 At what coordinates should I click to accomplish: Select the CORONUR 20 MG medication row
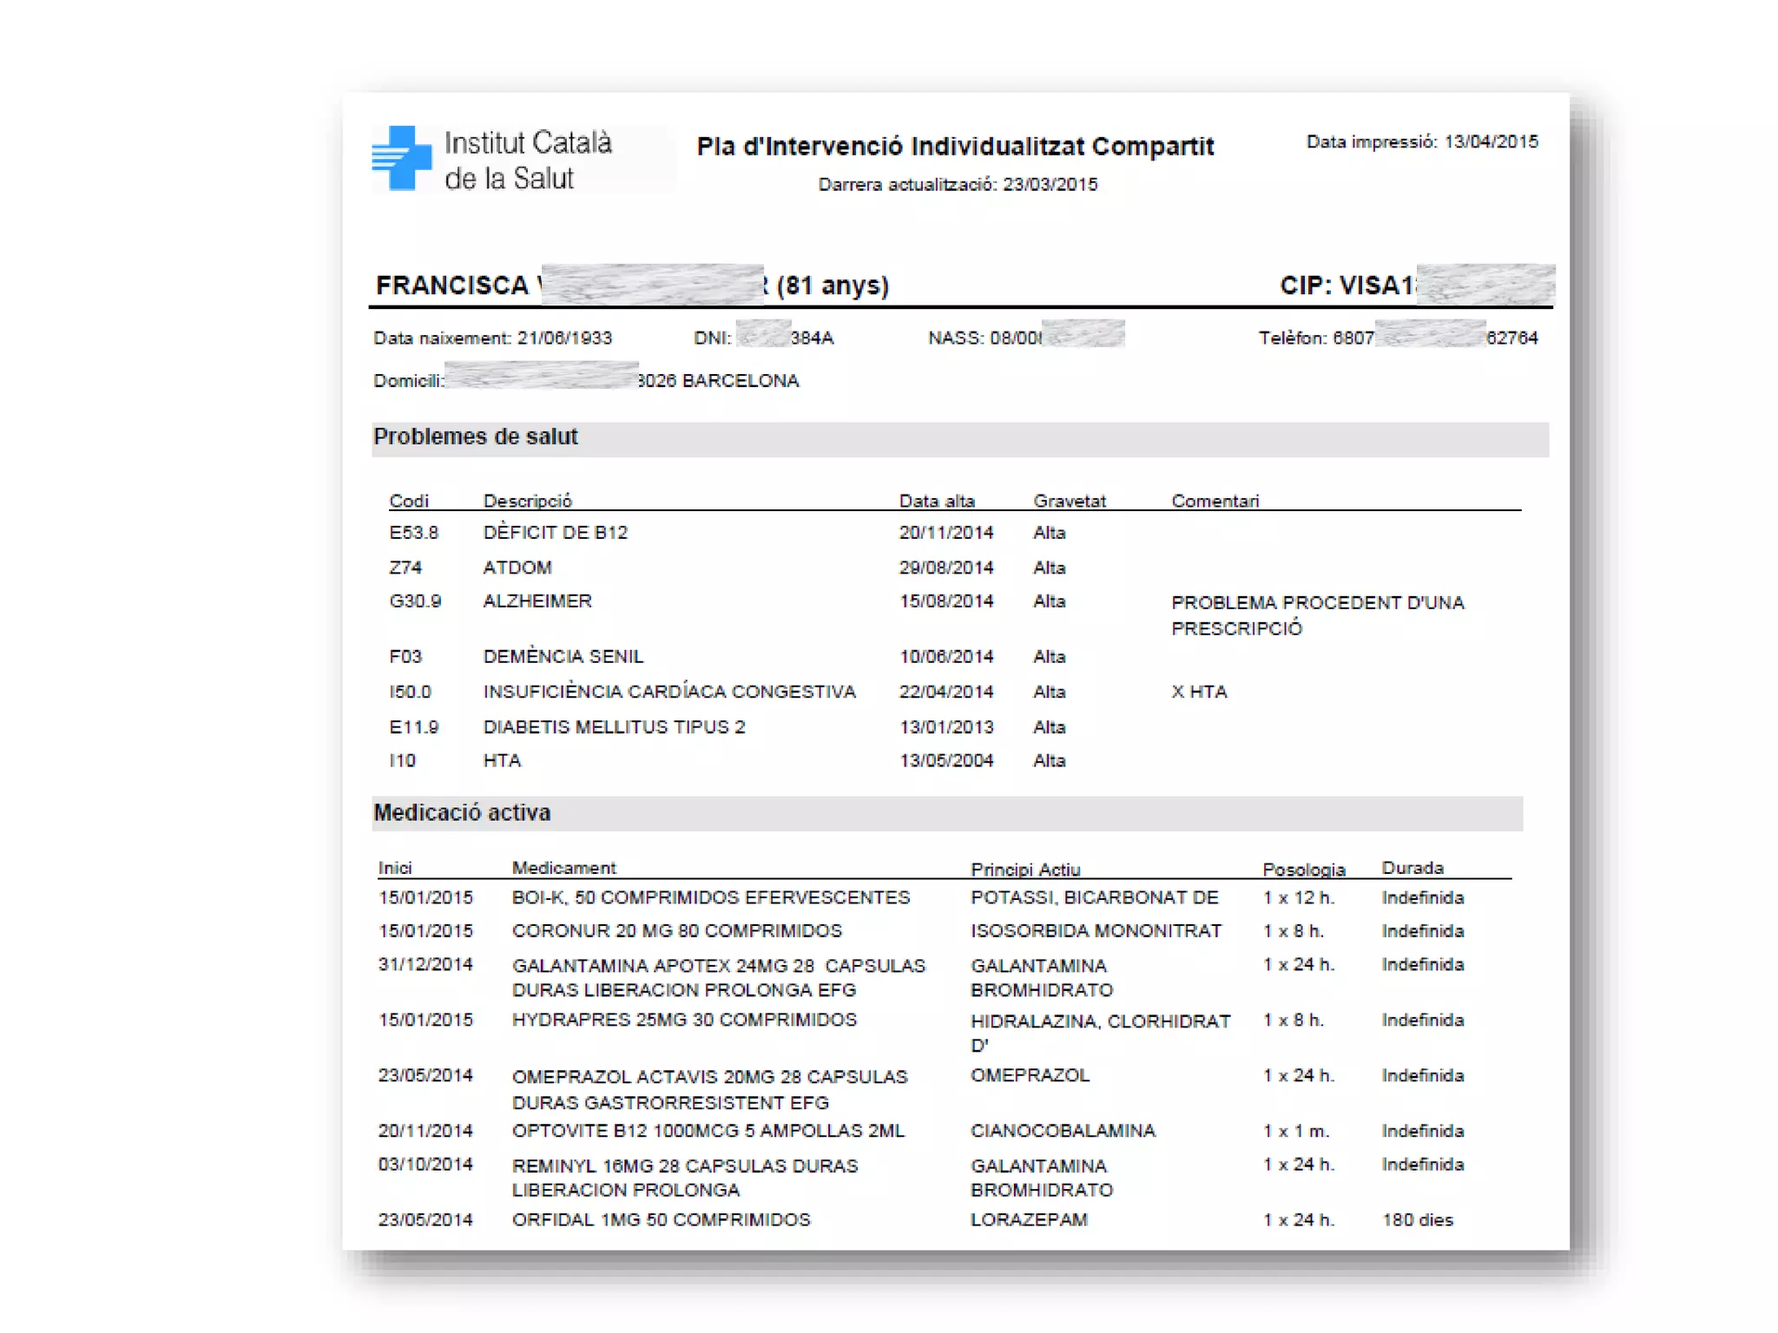pyautogui.click(x=676, y=930)
